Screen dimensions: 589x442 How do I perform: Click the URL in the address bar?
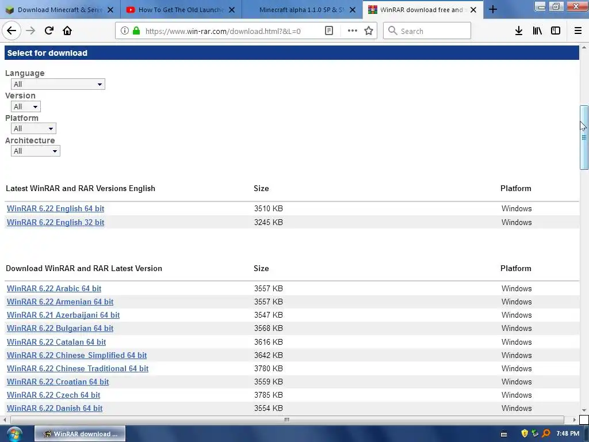pyautogui.click(x=223, y=31)
